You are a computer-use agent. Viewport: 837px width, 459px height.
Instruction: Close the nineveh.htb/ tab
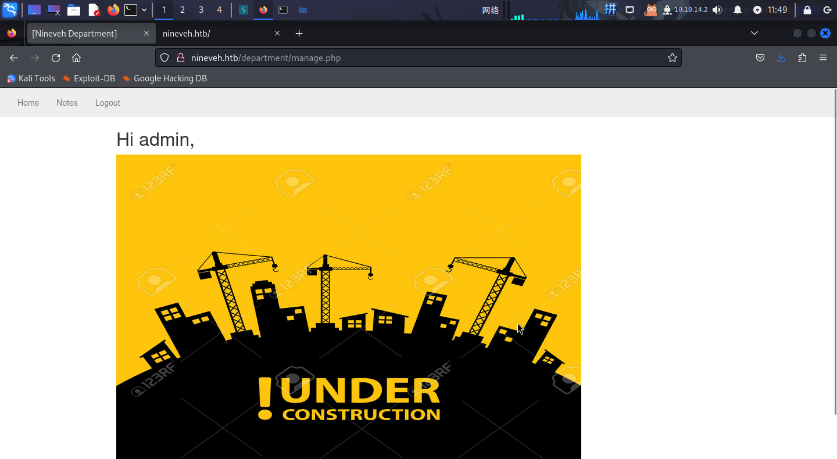pos(277,34)
